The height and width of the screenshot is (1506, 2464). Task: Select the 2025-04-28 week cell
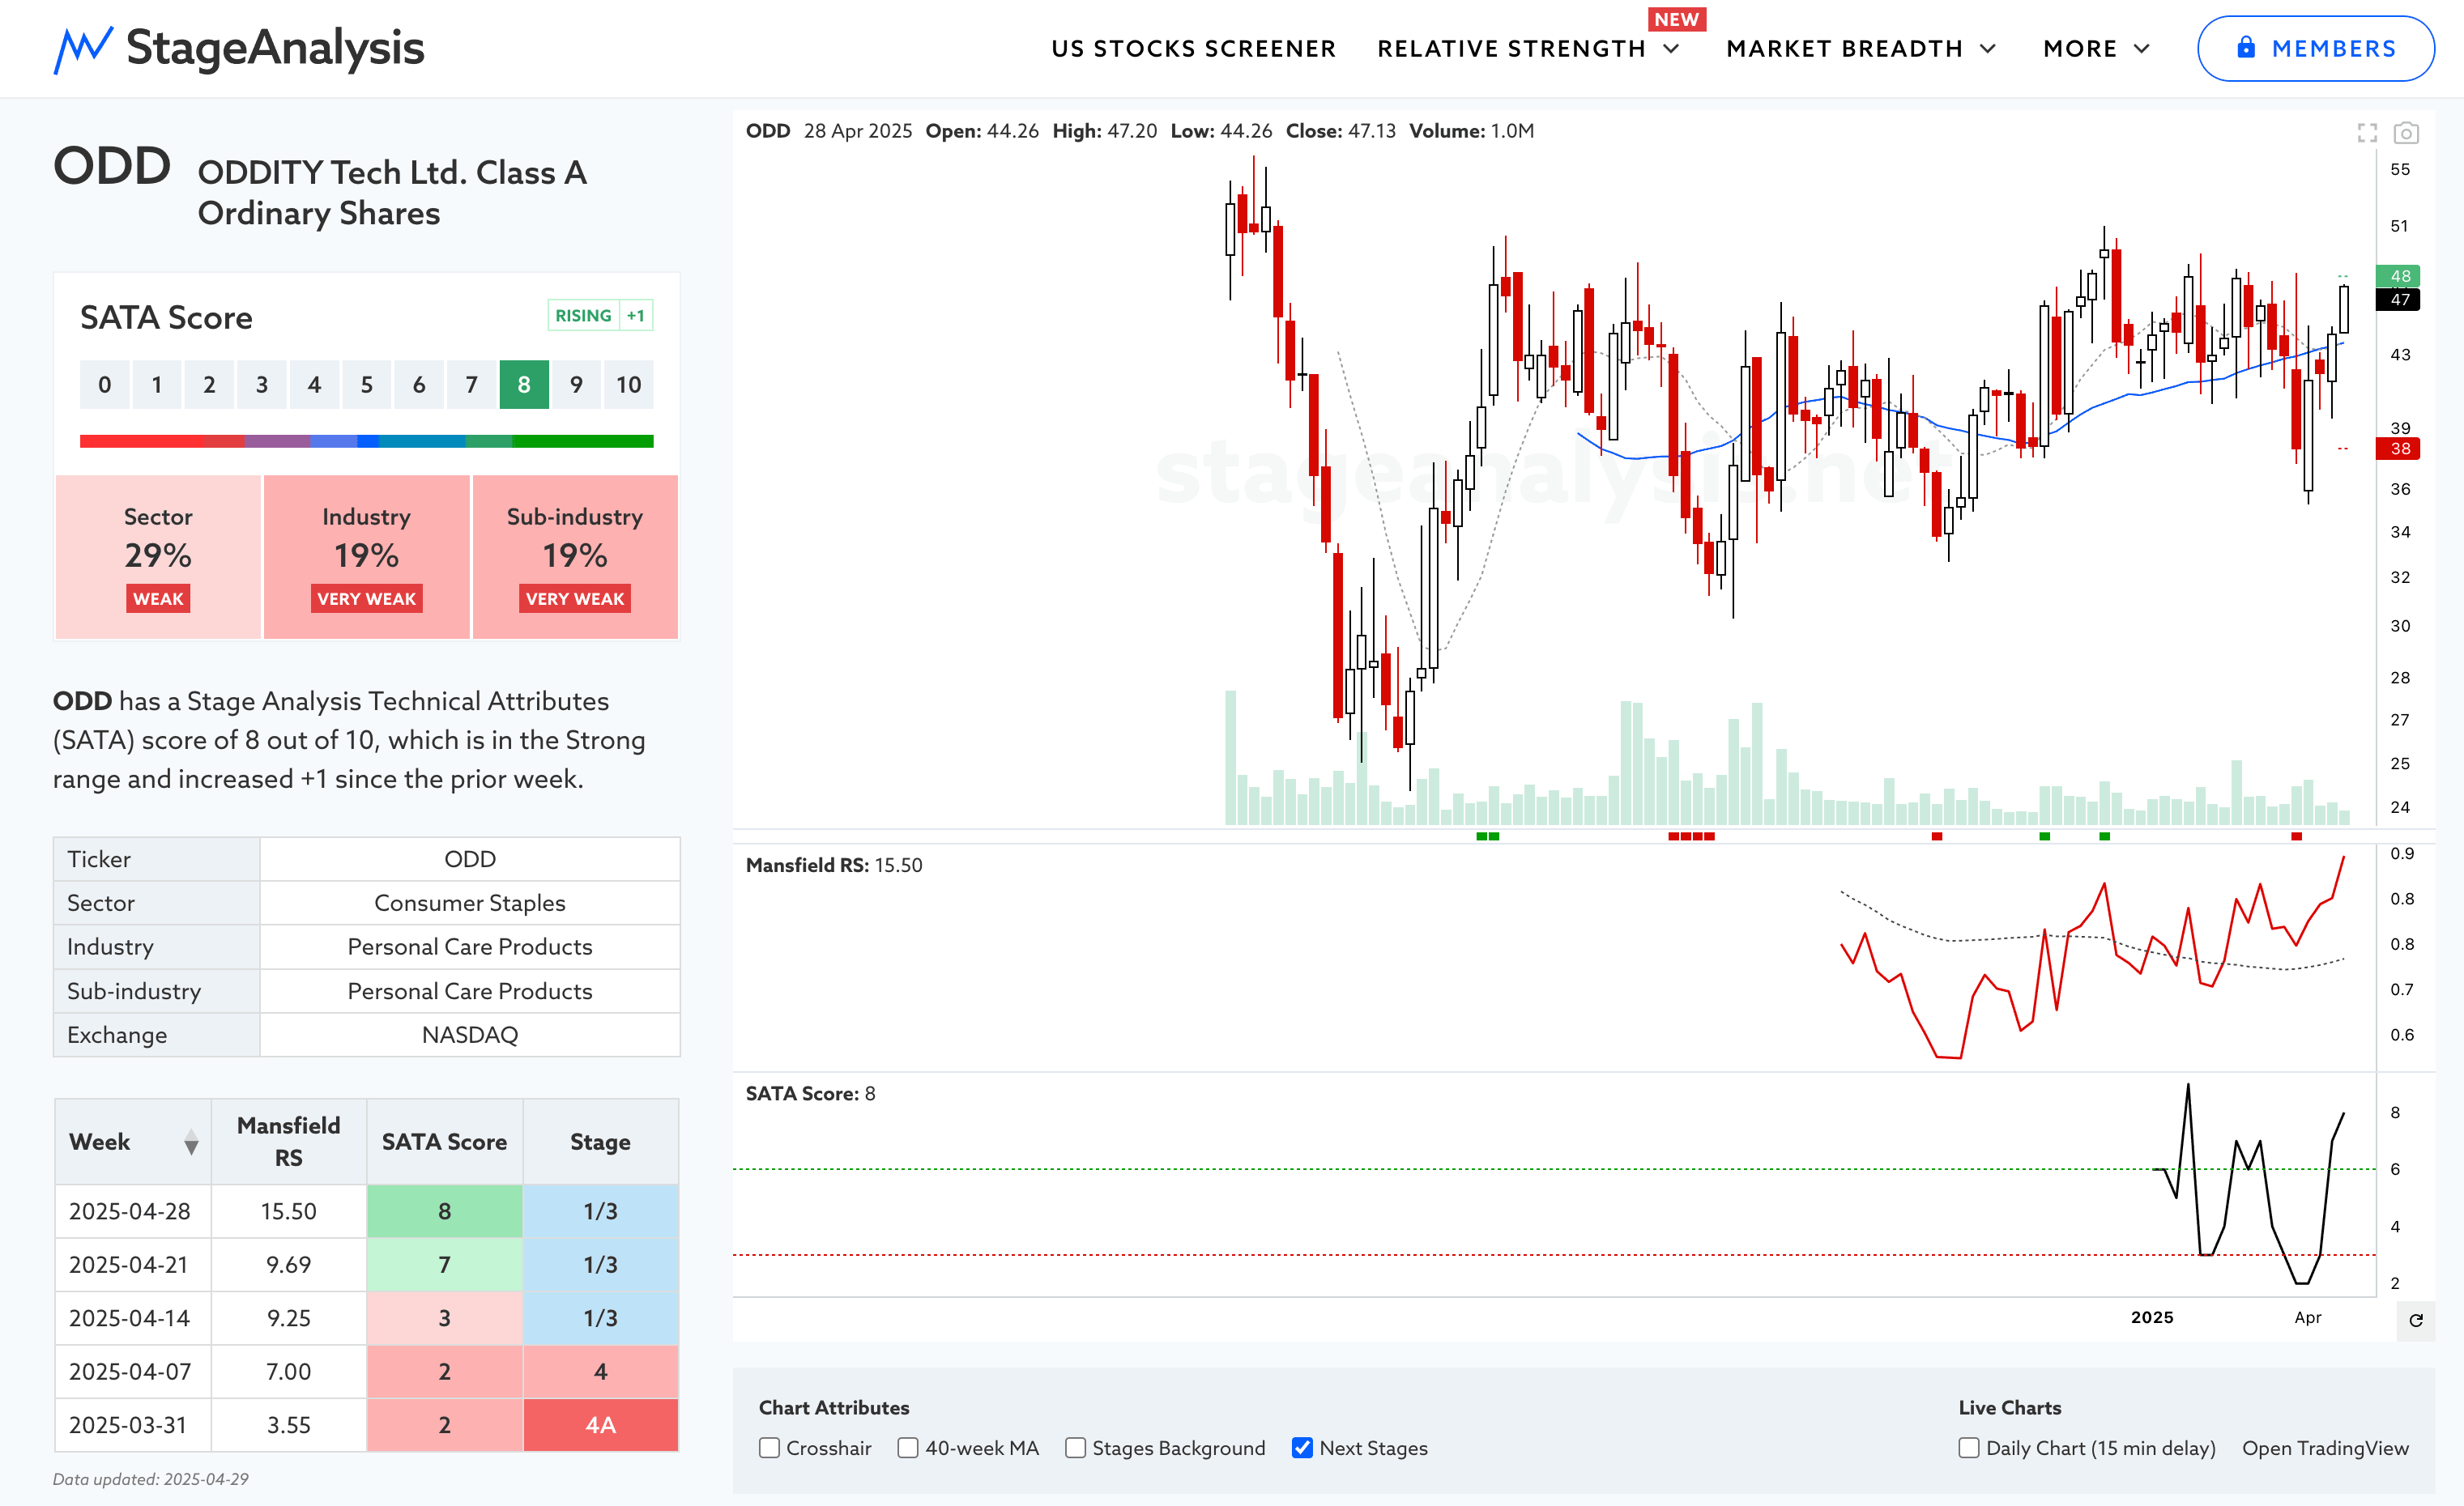133,1211
